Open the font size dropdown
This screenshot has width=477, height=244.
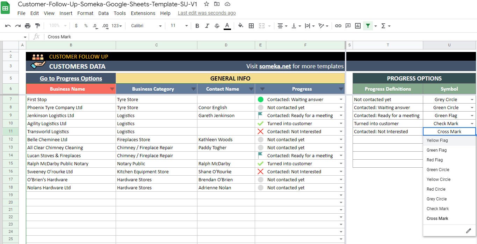[186, 25]
